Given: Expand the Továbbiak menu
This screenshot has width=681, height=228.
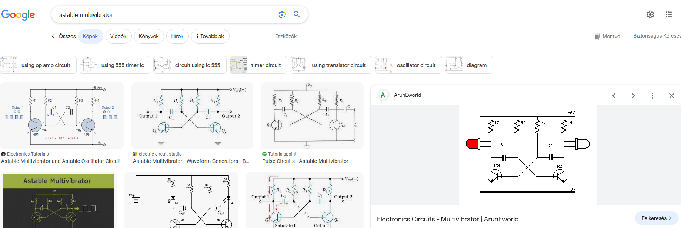Looking at the screenshot, I should tap(210, 36).
